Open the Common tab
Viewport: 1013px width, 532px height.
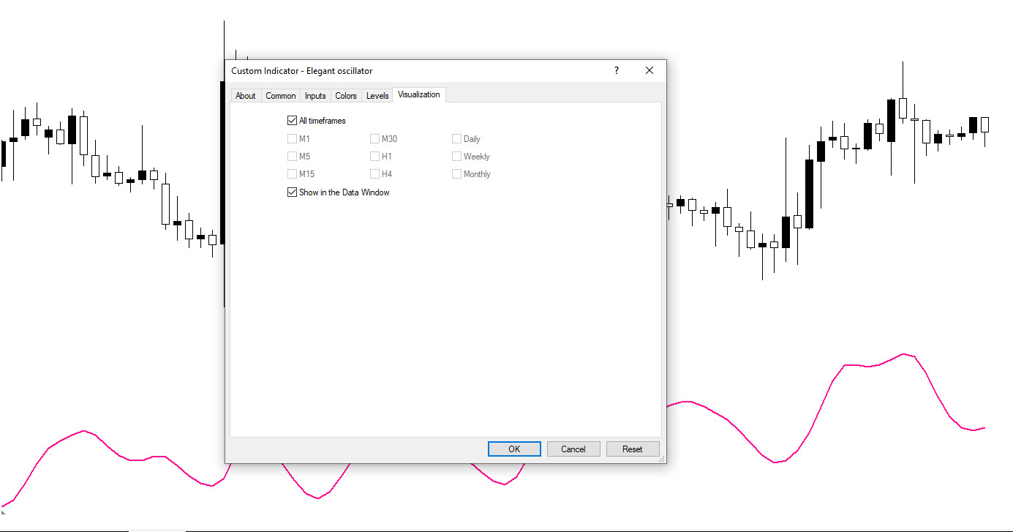pos(280,96)
